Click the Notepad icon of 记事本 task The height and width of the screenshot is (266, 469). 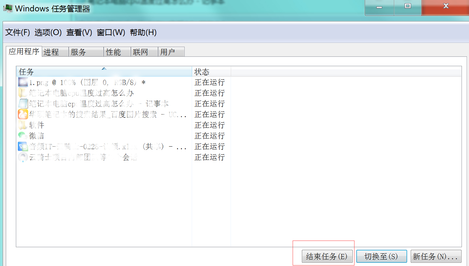(x=23, y=103)
